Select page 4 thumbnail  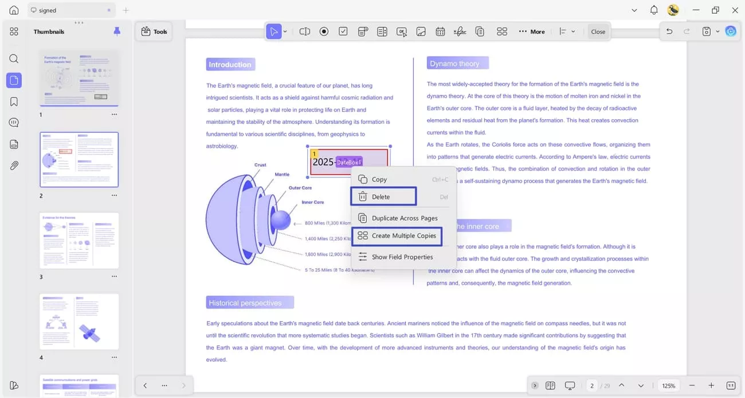(x=79, y=322)
